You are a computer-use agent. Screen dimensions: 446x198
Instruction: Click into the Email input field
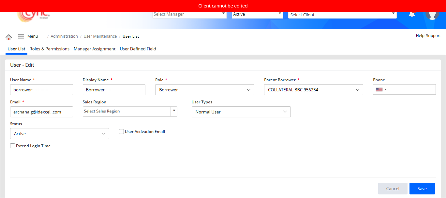point(41,112)
